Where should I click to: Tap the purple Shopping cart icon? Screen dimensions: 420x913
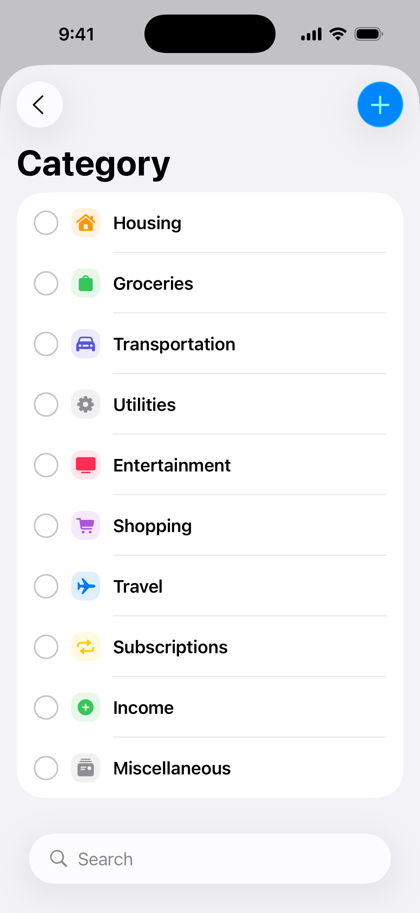click(85, 525)
